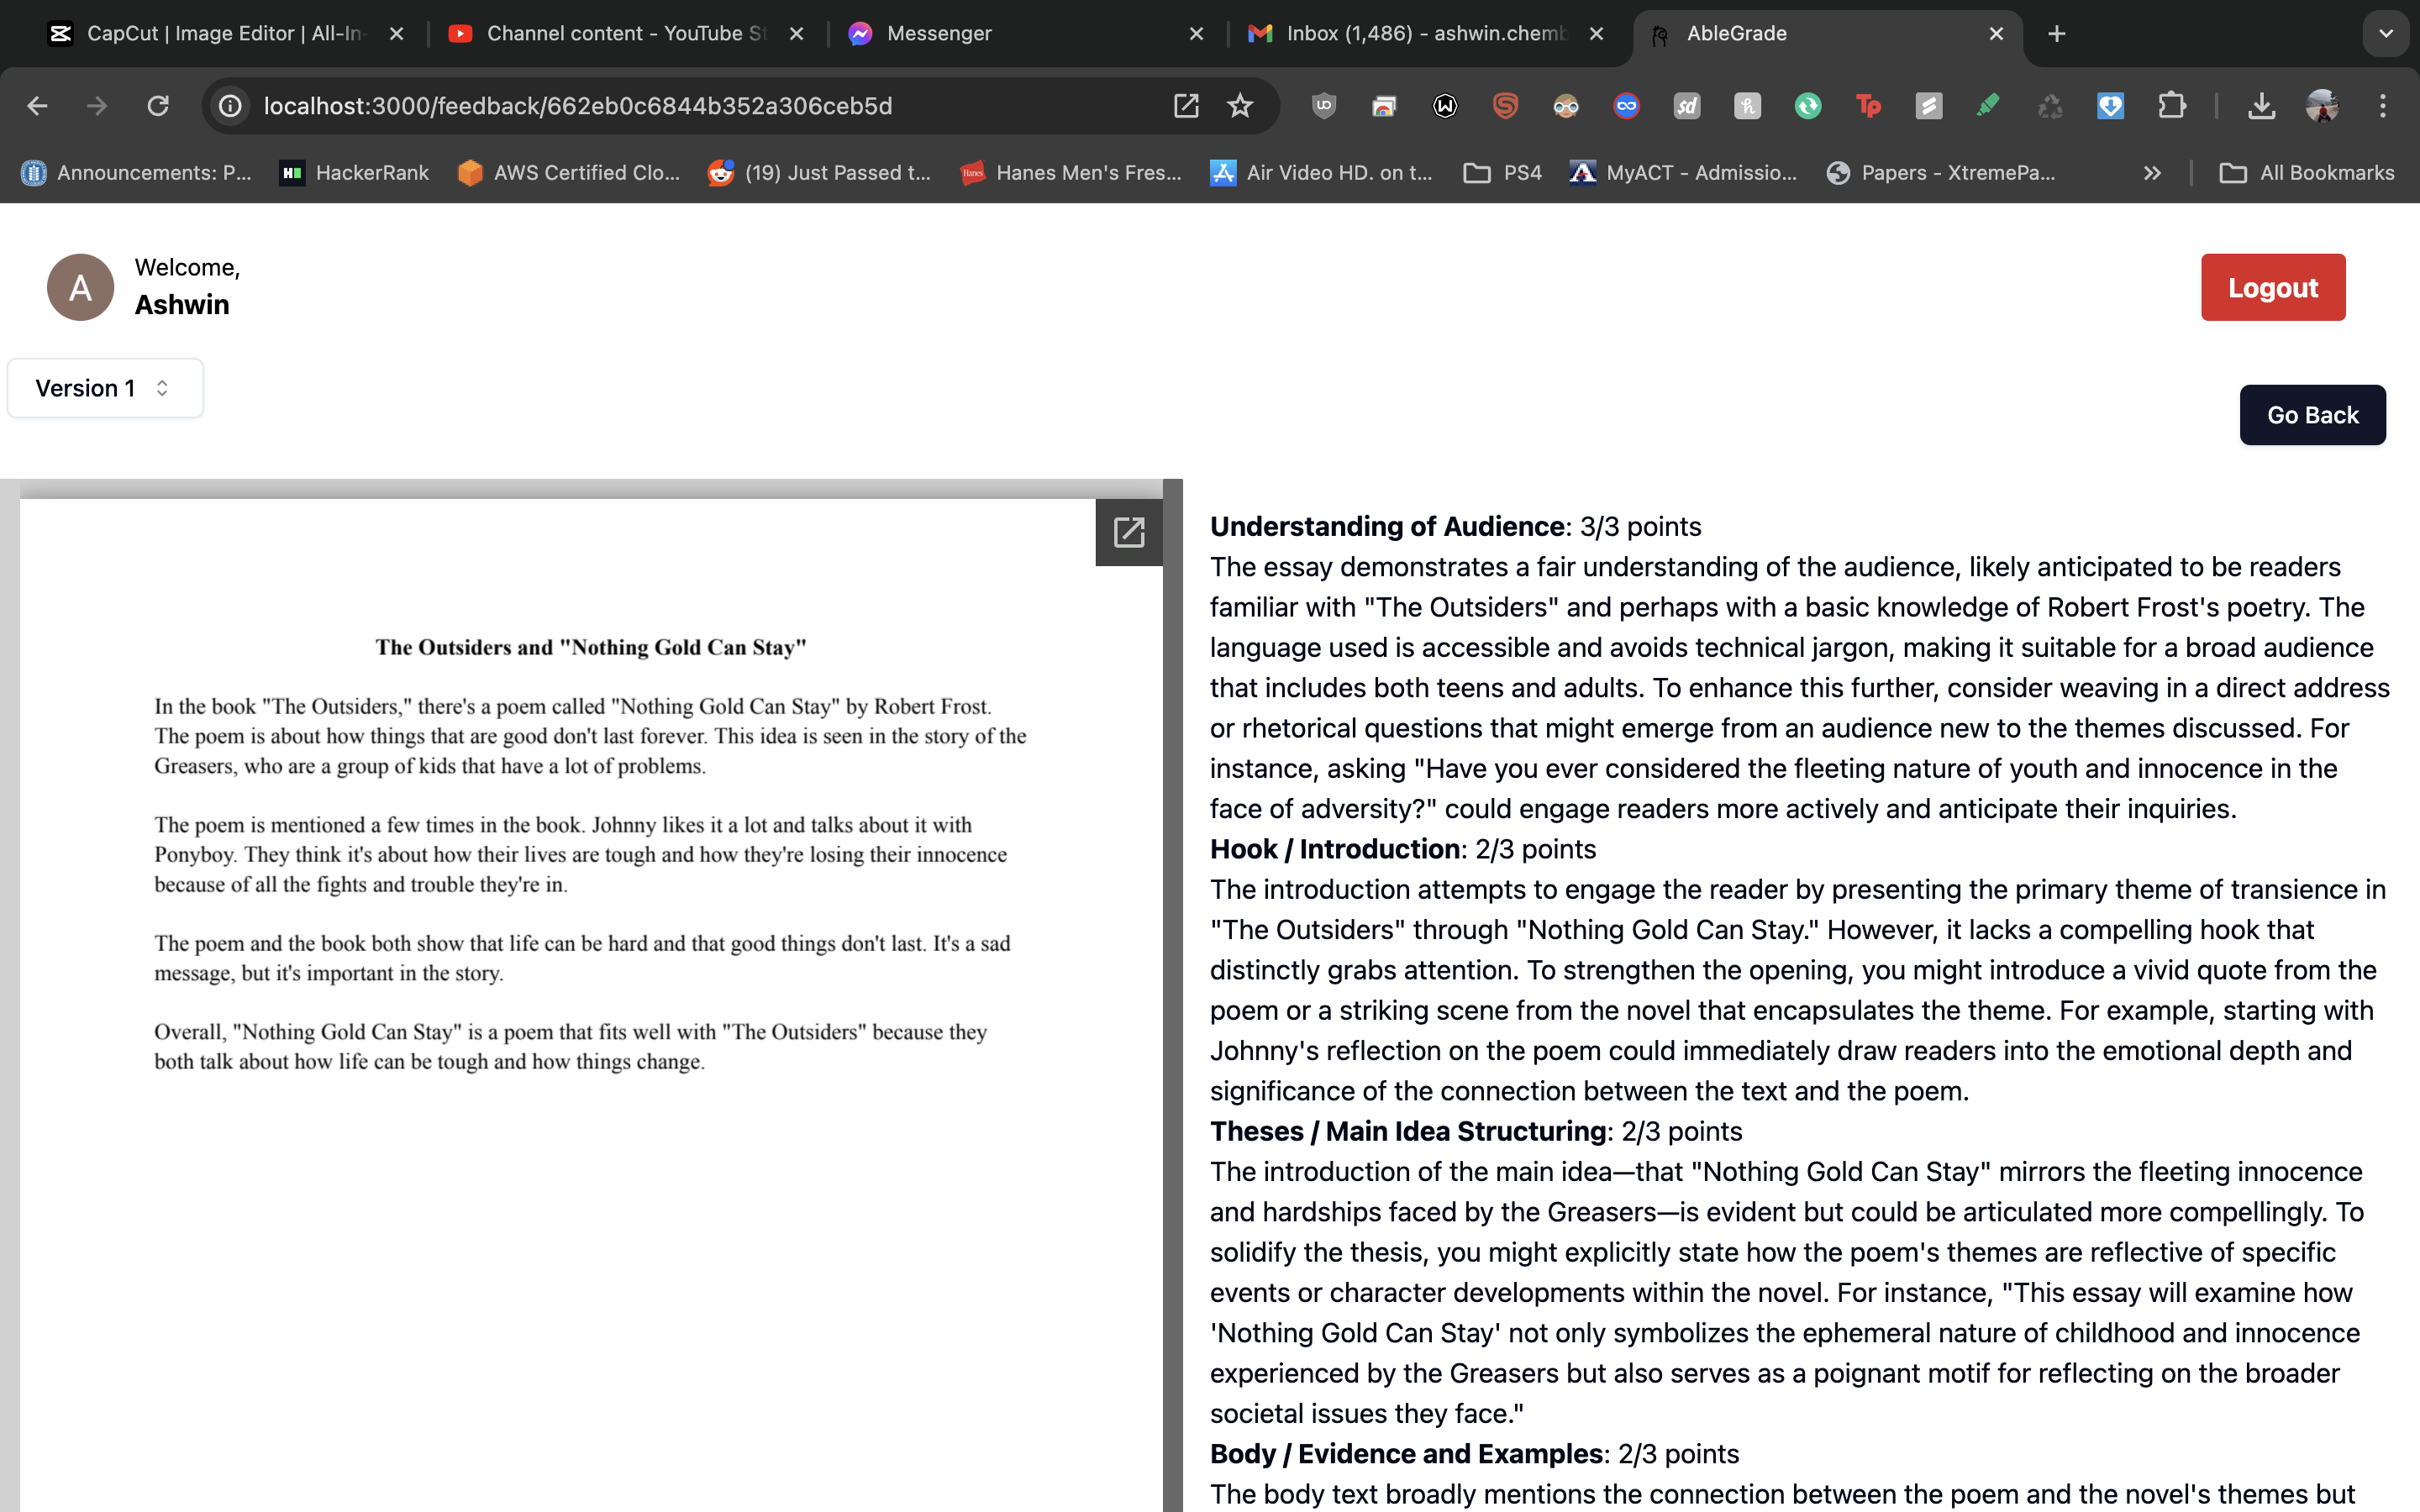
Task: Open the All Bookmarks folder
Action: pos(2308,173)
